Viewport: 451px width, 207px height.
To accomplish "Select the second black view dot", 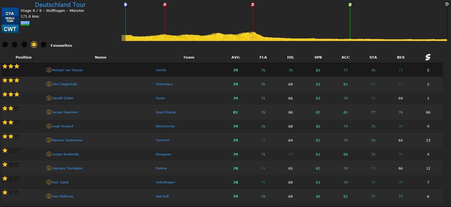I will (15, 45).
